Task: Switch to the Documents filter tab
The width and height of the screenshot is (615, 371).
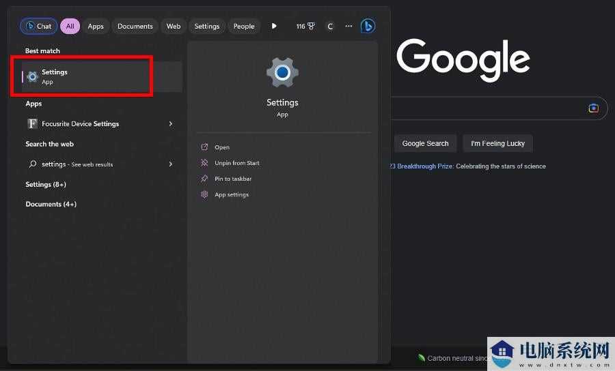Action: [x=135, y=27]
